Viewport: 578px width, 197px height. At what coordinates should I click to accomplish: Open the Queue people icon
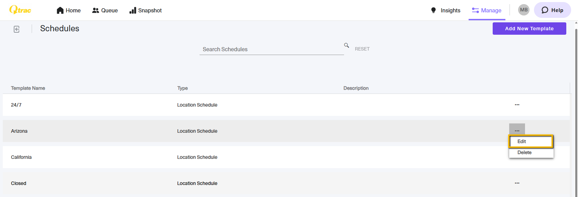coord(96,10)
